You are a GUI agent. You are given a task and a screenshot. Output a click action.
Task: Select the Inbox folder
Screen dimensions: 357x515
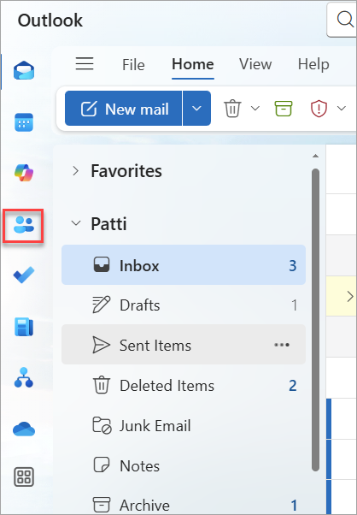pos(184,264)
